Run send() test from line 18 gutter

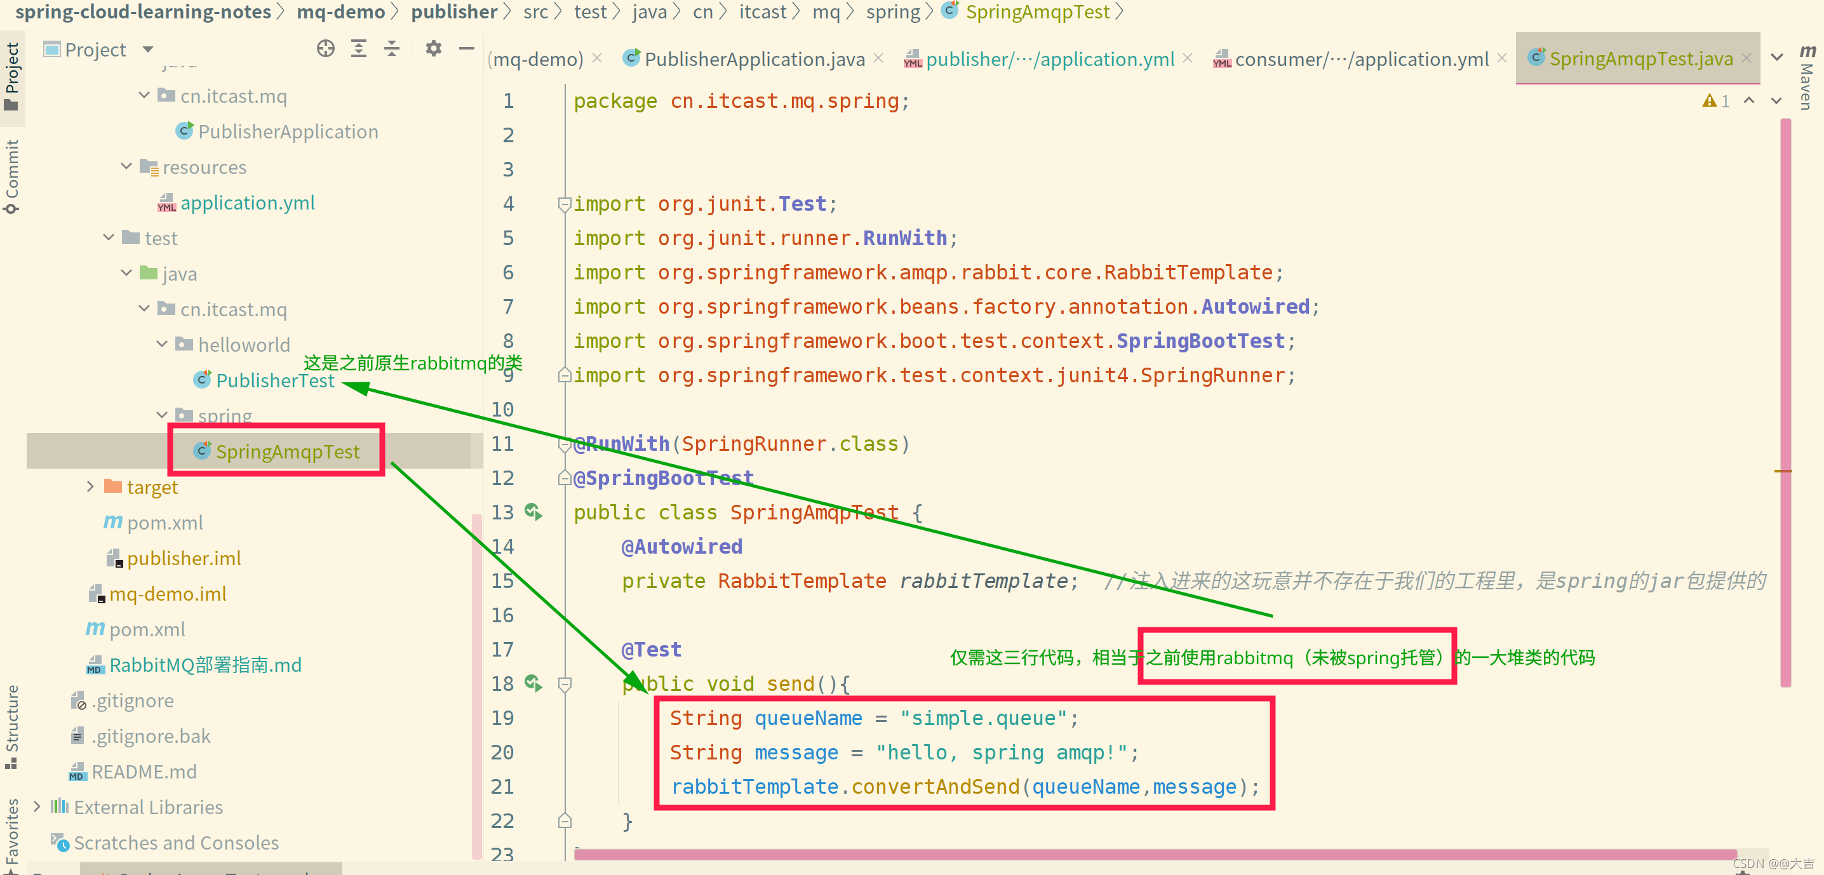[533, 683]
